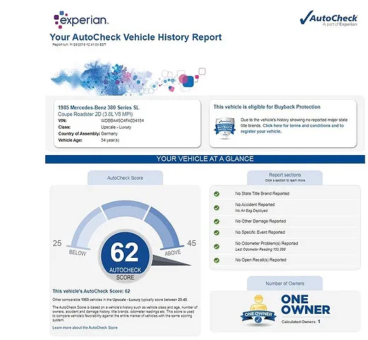Open Learn more about the AutoCheck Score
368x340 pixels.
pos(85,328)
